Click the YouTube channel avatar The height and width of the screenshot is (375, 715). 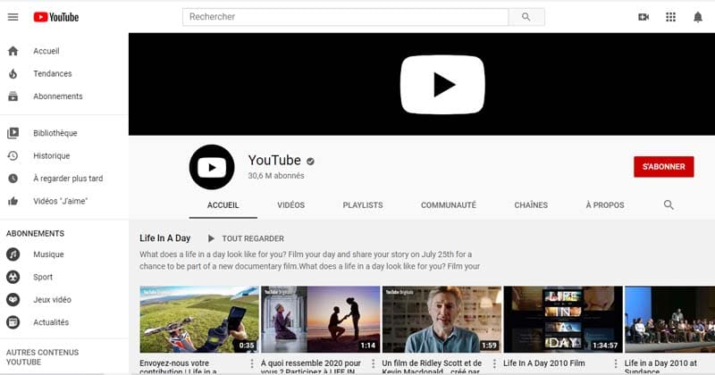click(212, 167)
